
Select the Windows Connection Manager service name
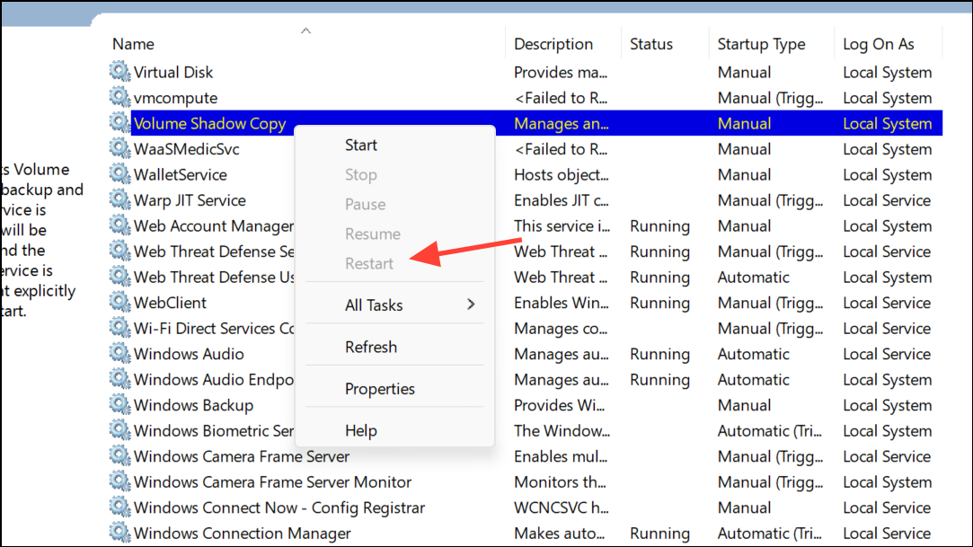tap(242, 534)
